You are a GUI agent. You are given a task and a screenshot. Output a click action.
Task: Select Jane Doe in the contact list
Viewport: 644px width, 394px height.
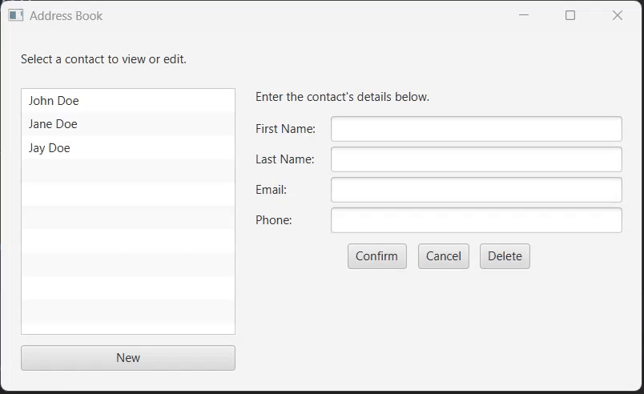pyautogui.click(x=127, y=124)
